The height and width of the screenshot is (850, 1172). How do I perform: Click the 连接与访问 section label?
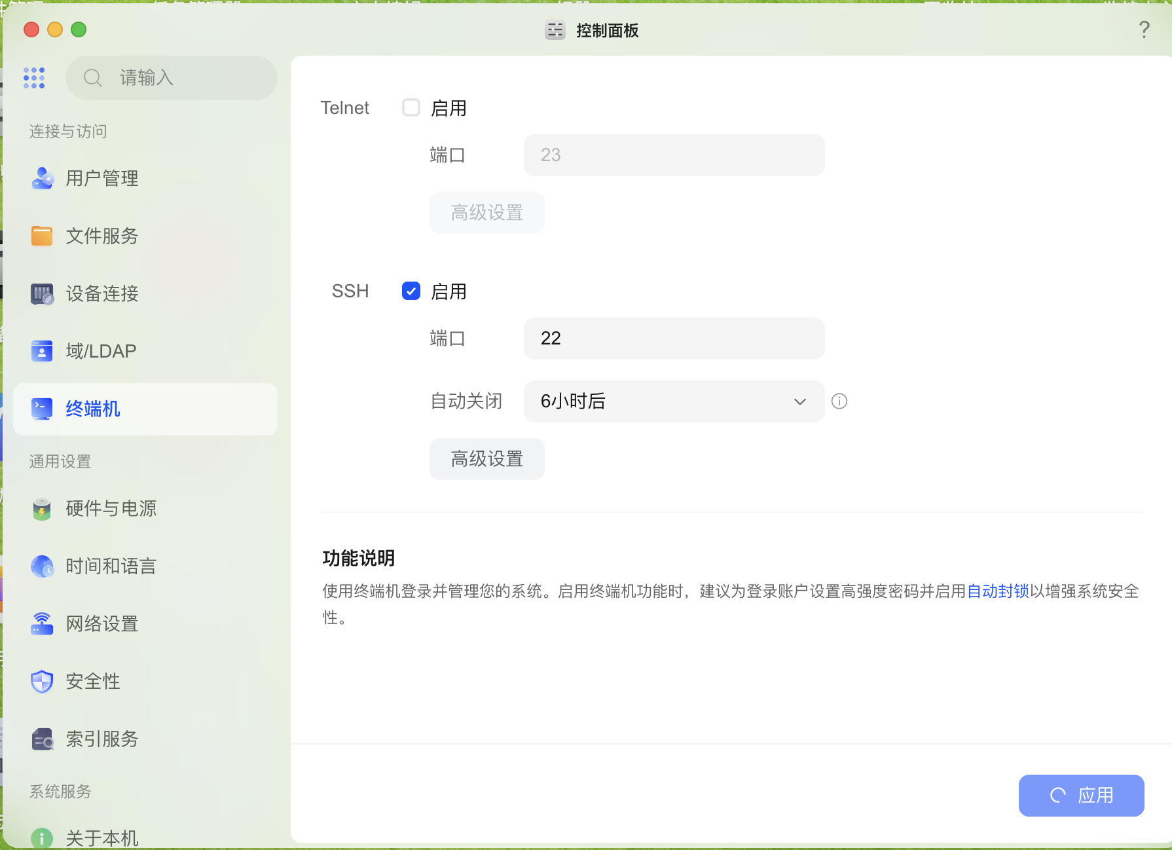tap(68, 132)
